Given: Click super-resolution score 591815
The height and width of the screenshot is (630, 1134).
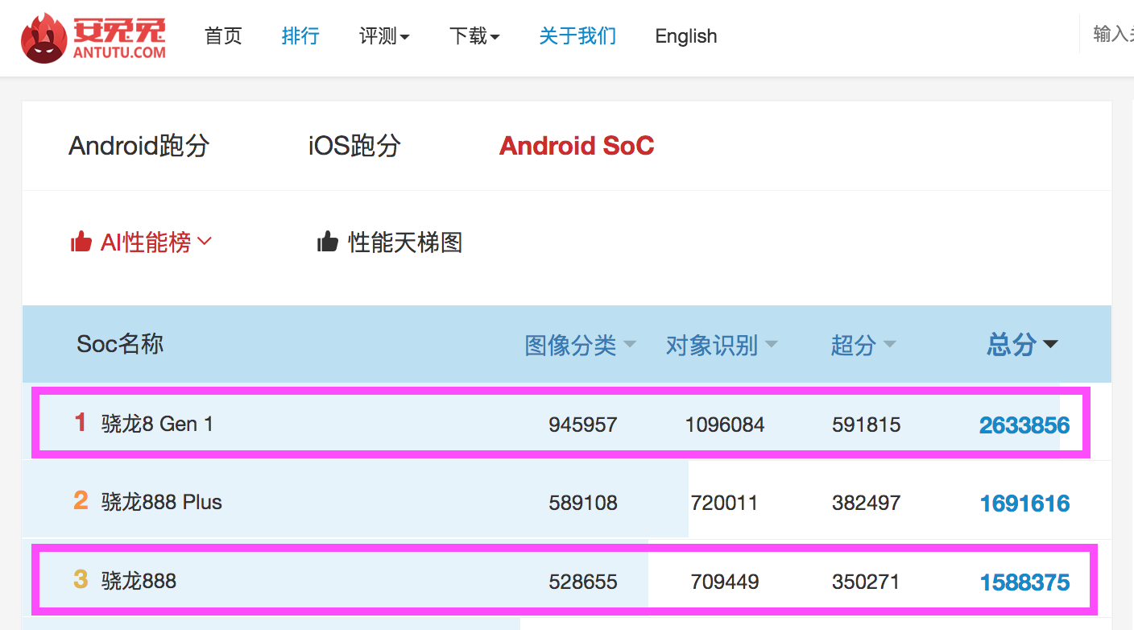Looking at the screenshot, I should (x=867, y=425).
